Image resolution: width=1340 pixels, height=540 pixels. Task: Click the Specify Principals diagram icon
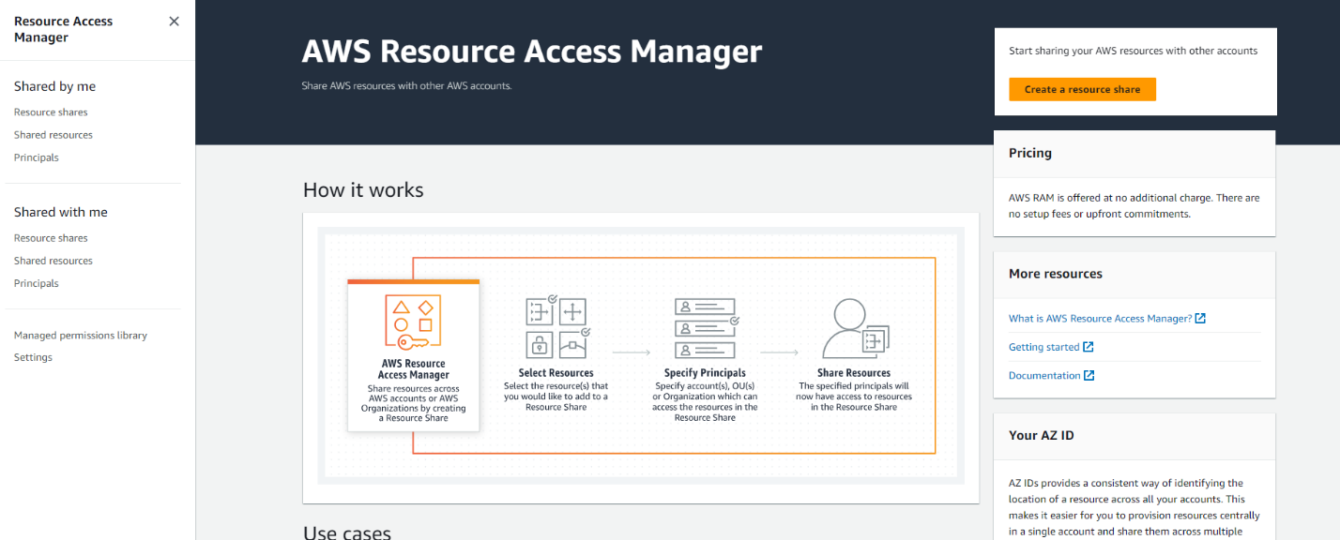coord(707,328)
